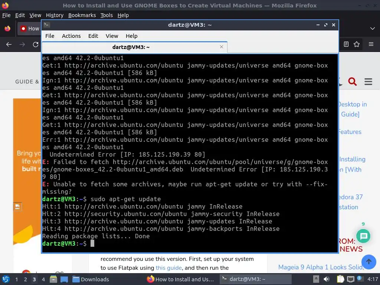
Task: Close the dartz@VM3 terminal tab
Action: click(221, 47)
